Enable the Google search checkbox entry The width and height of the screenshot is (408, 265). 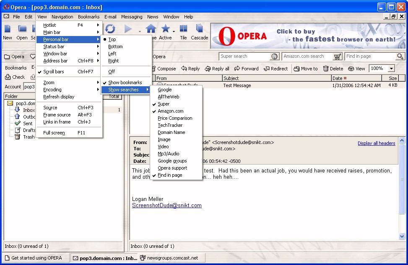coord(164,90)
